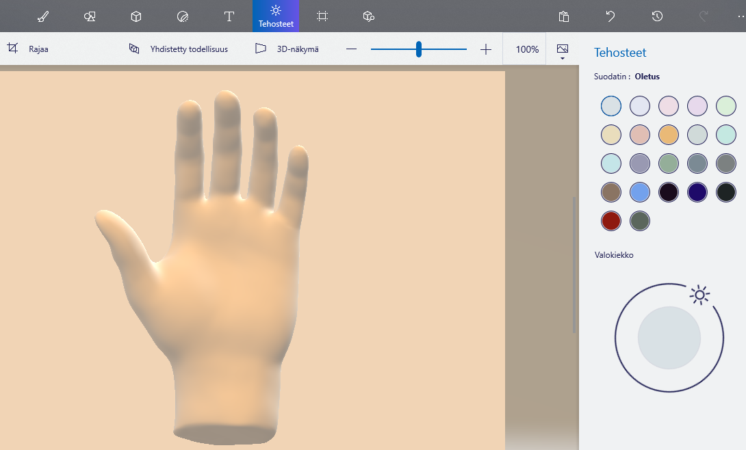Select the dark red filter swatch

point(611,221)
